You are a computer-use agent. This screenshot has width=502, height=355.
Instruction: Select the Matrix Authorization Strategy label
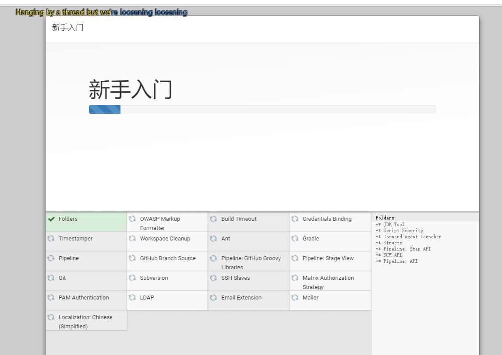point(328,282)
